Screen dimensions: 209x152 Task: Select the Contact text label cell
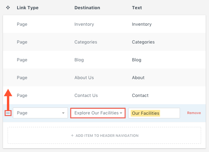[140, 95]
